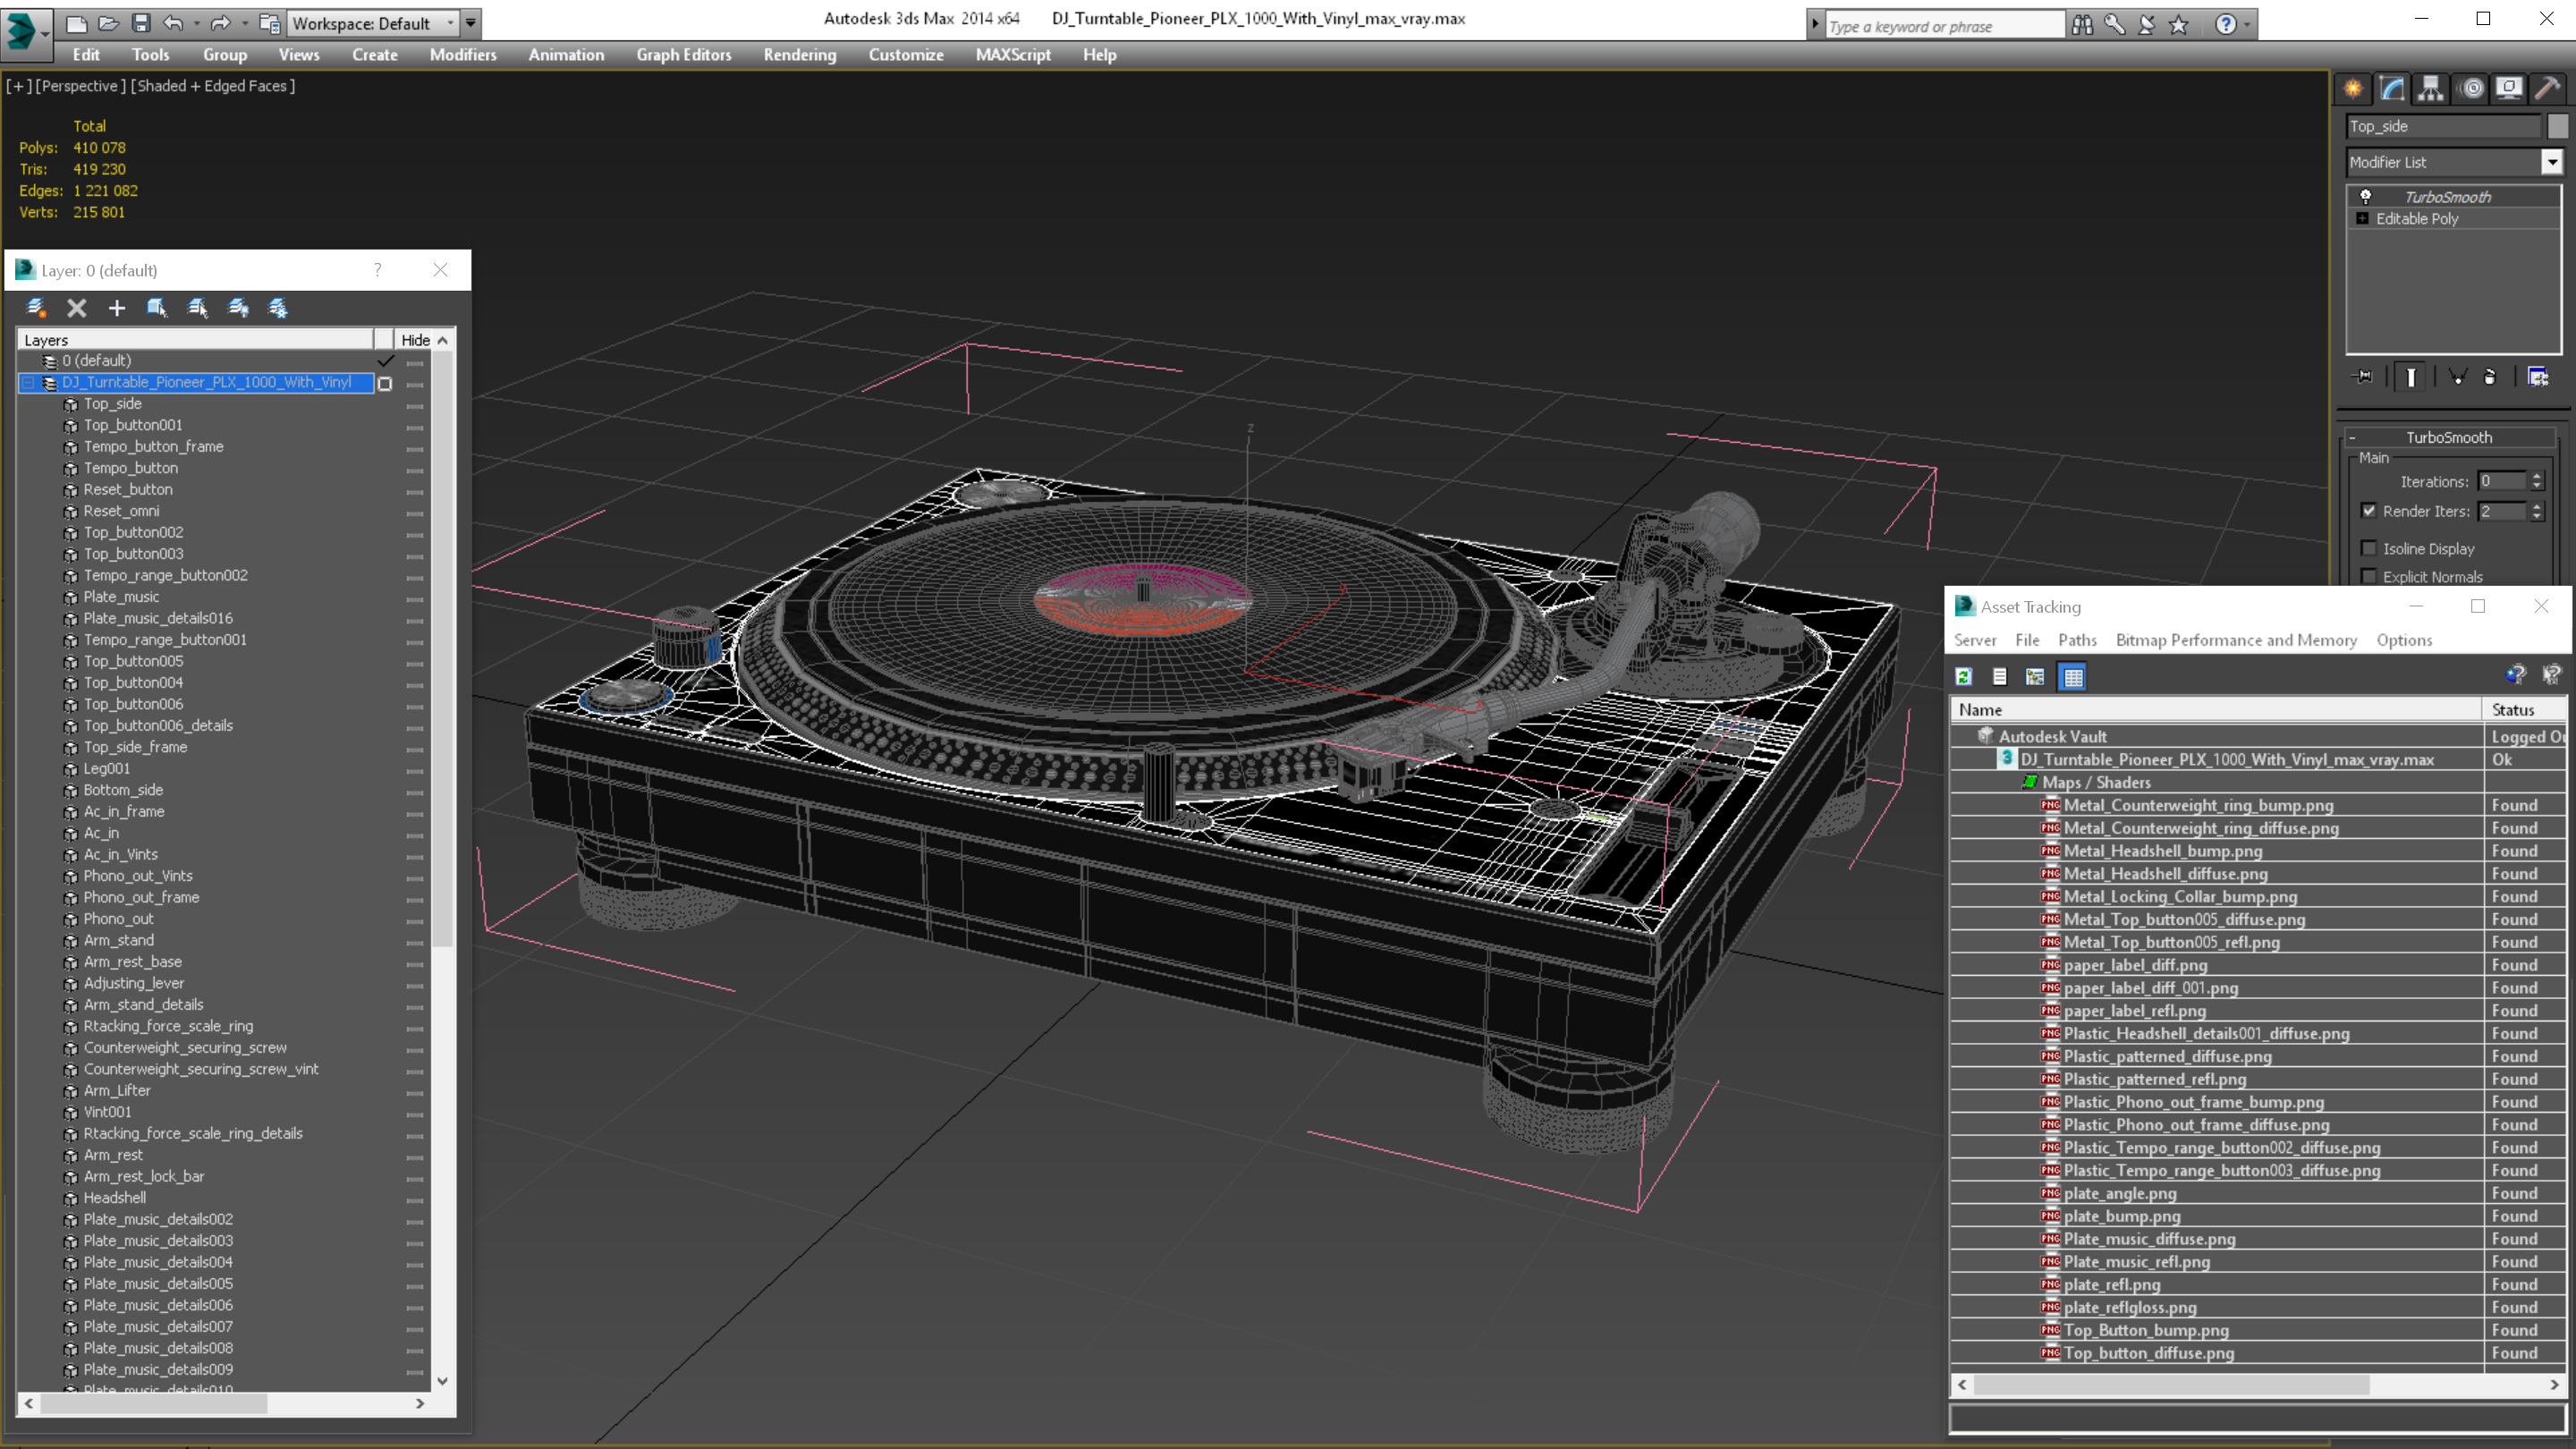Switch Asset Tracking to table view
The height and width of the screenshot is (1449, 2576).
coord(2073,677)
